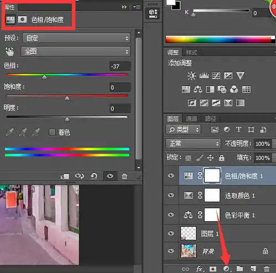
Task: View previous state button in Properties
Action: click(80, 176)
